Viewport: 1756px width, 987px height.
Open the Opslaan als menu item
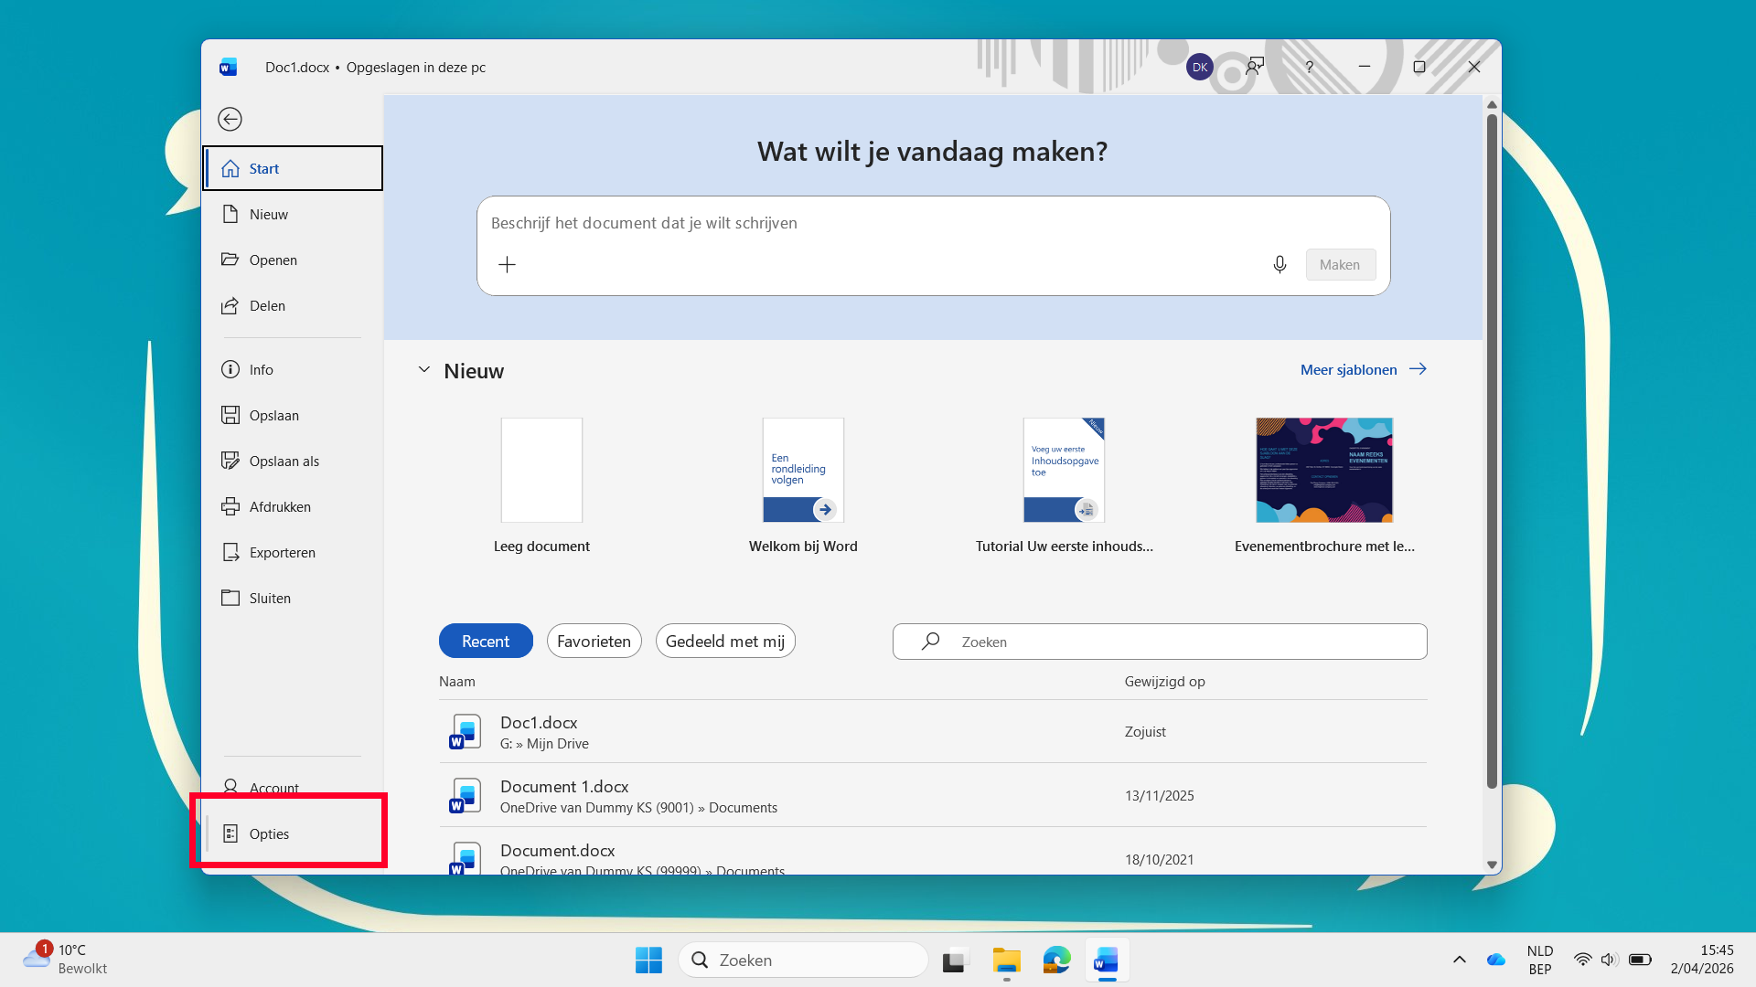coord(284,462)
